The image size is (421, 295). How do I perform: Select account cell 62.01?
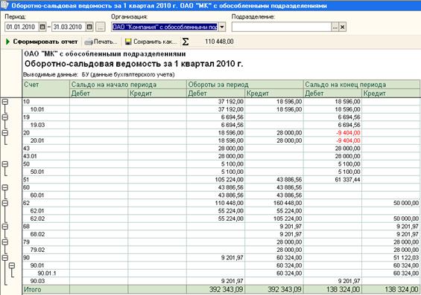pyautogui.click(x=46, y=211)
